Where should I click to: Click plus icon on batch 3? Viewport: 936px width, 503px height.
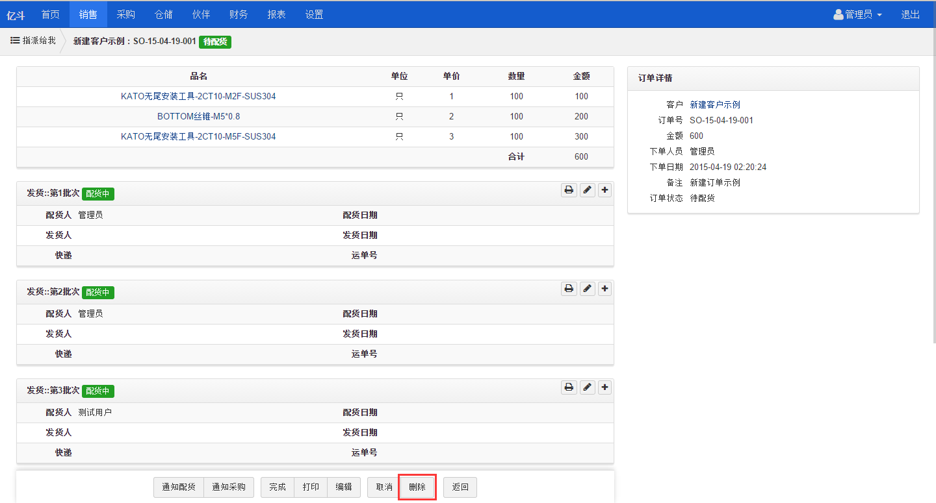604,387
